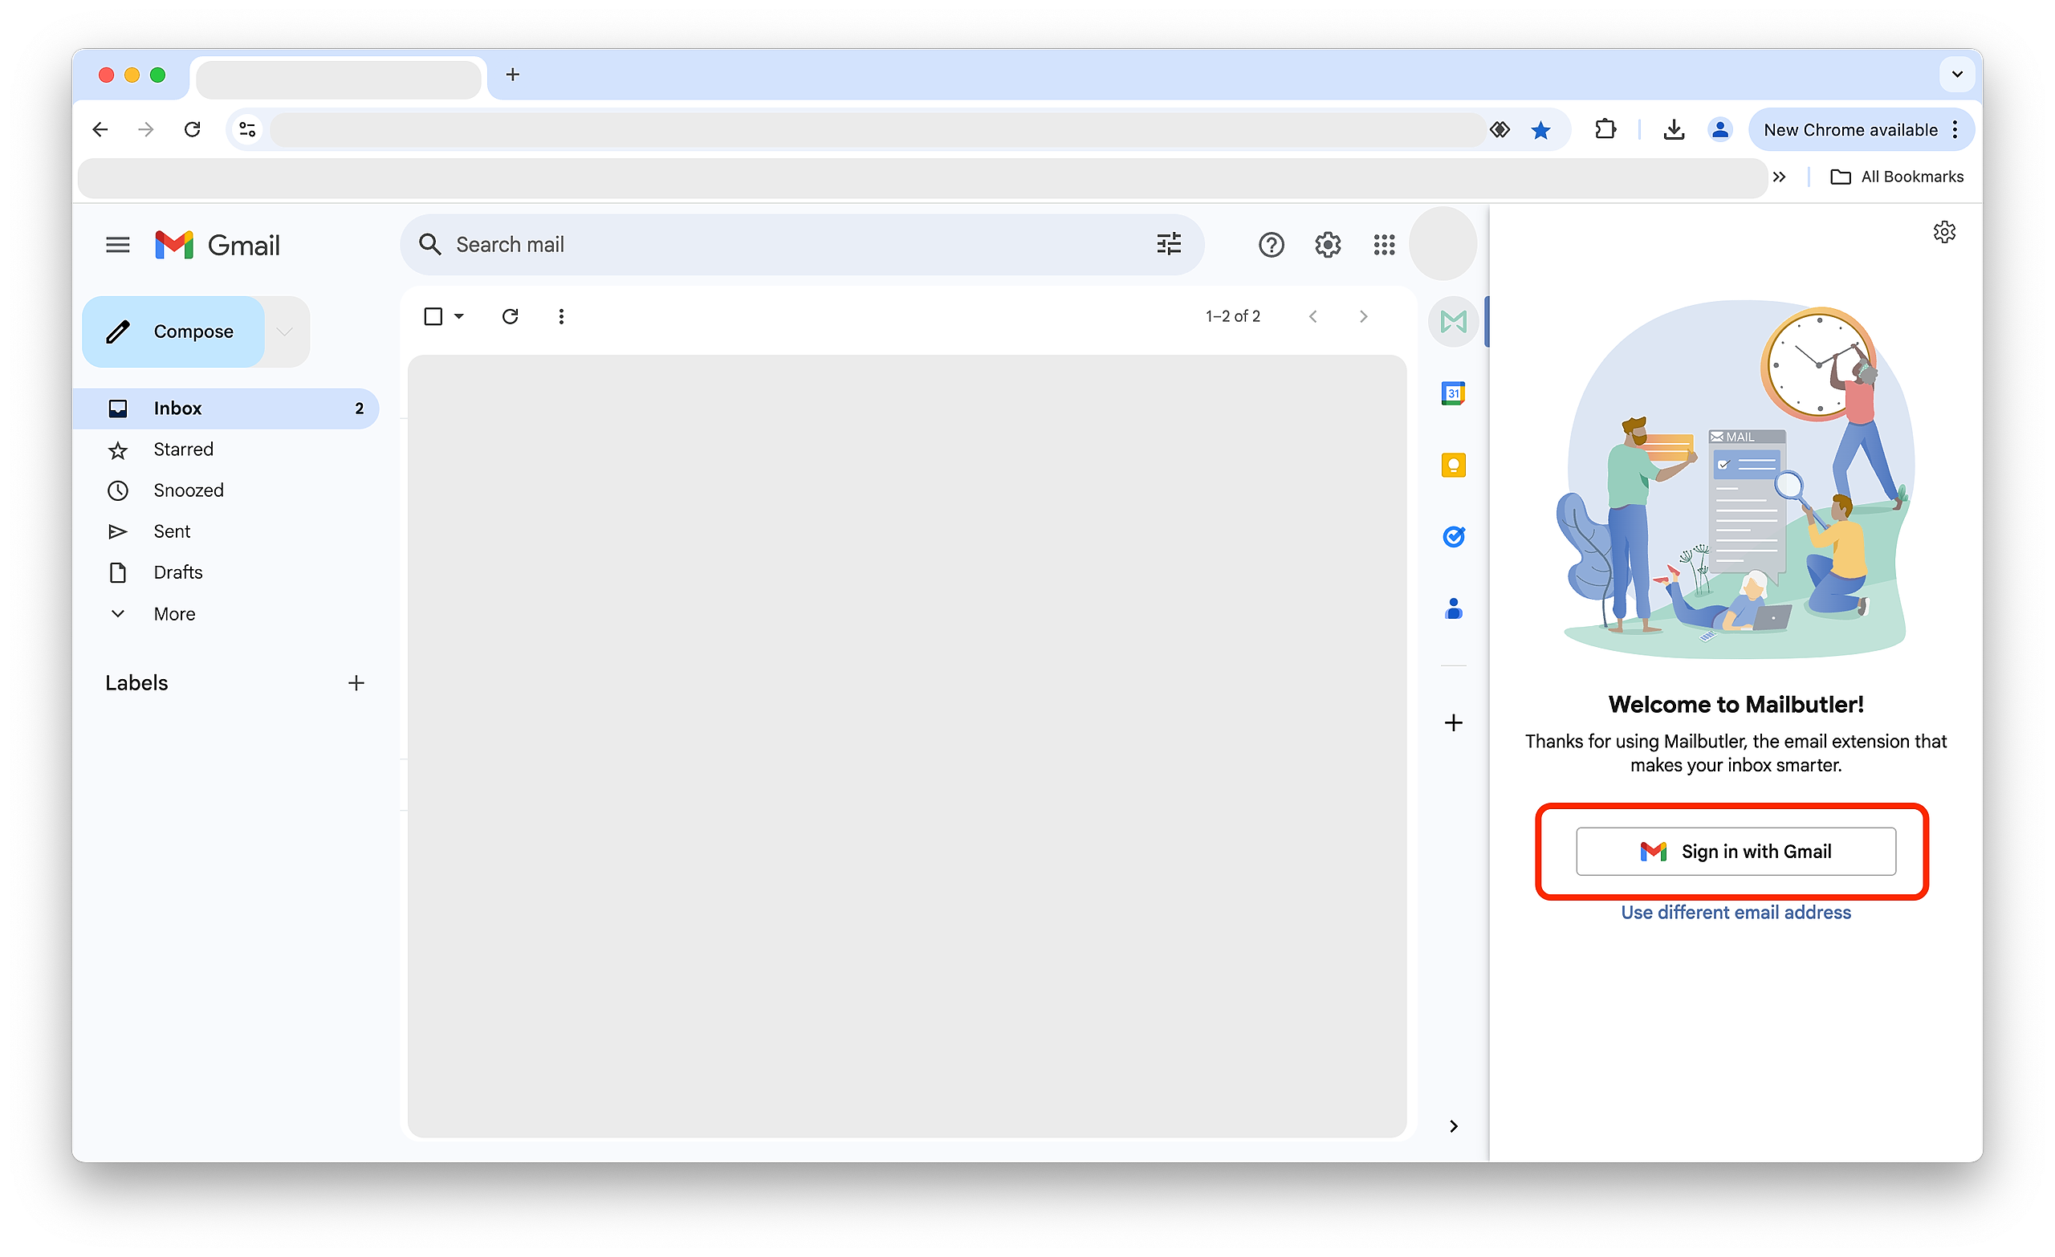Open Chrome menu three vertical dots
This screenshot has height=1257, width=2055.
point(1954,129)
